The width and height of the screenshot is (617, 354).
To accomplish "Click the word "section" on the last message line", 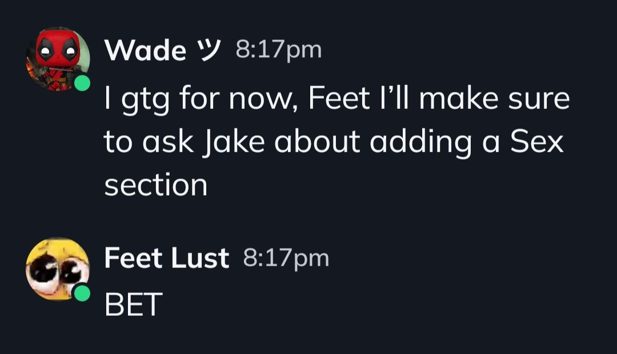I will (x=155, y=185).
